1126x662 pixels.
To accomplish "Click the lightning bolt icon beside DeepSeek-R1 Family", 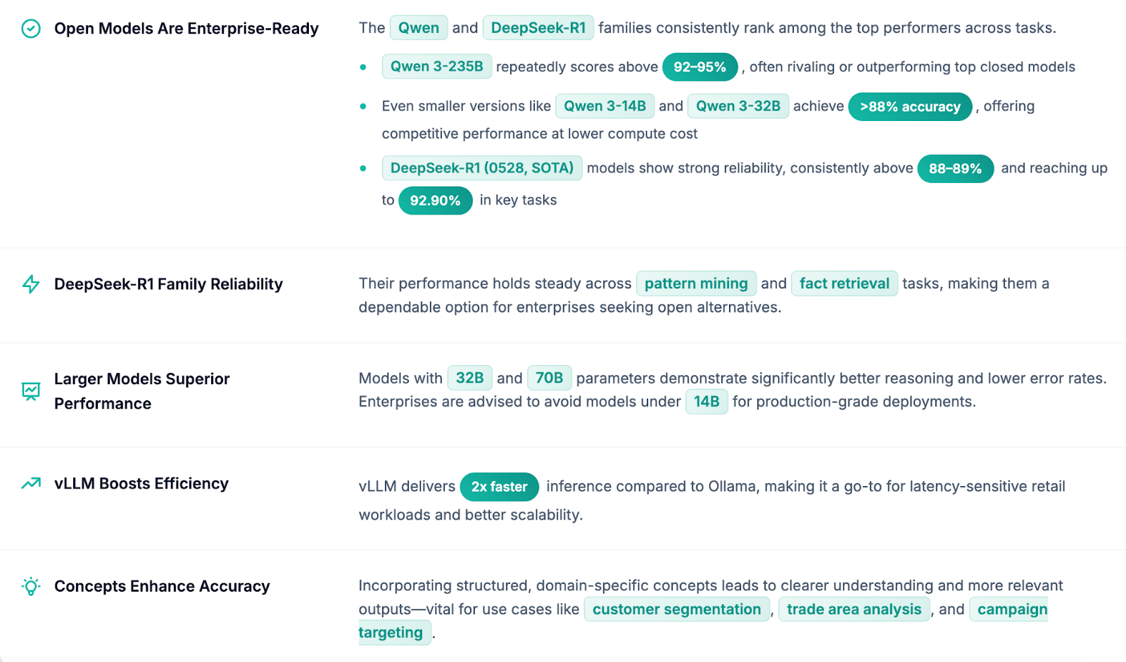I will [31, 284].
